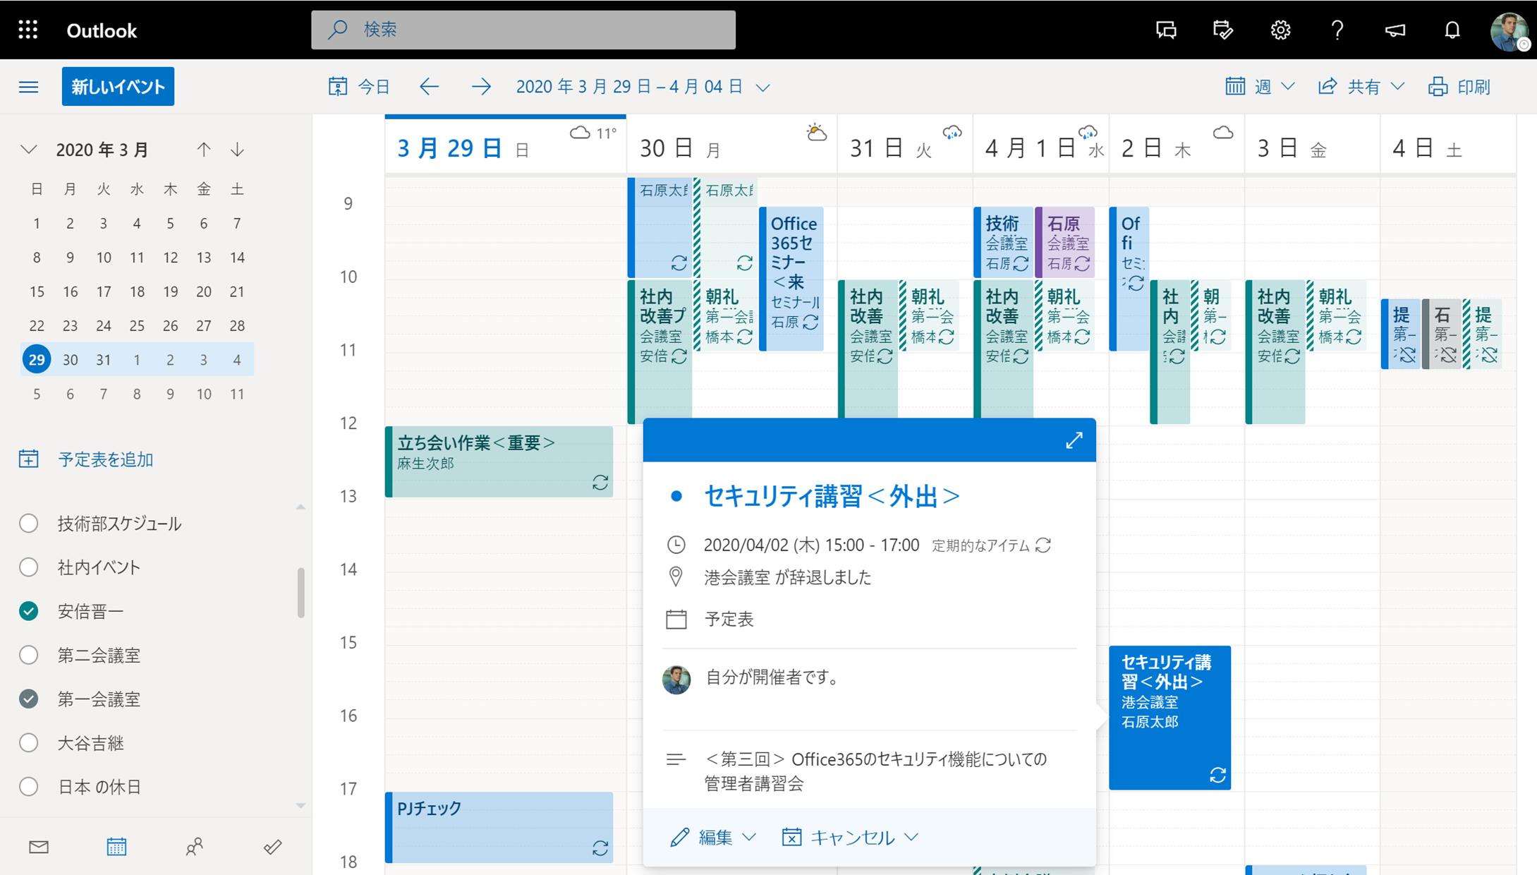Switch to People module icon
Image resolution: width=1537 pixels, height=875 pixels.
195,846
